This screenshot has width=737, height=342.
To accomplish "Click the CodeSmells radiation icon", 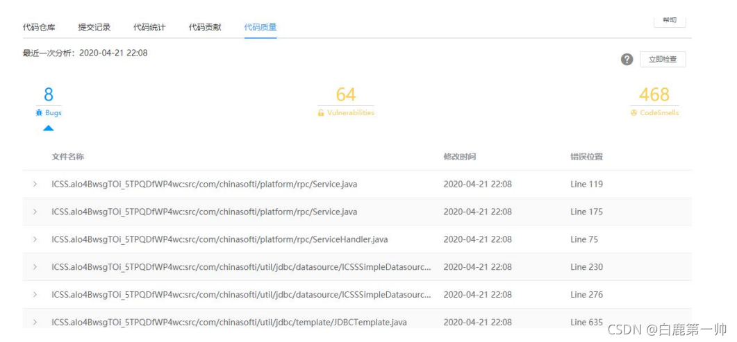I will [x=634, y=113].
